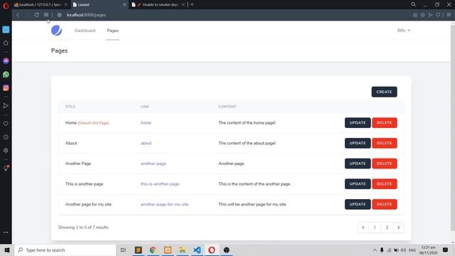Click UPDATE for the Home row
This screenshot has width=455, height=256.
[358, 123]
